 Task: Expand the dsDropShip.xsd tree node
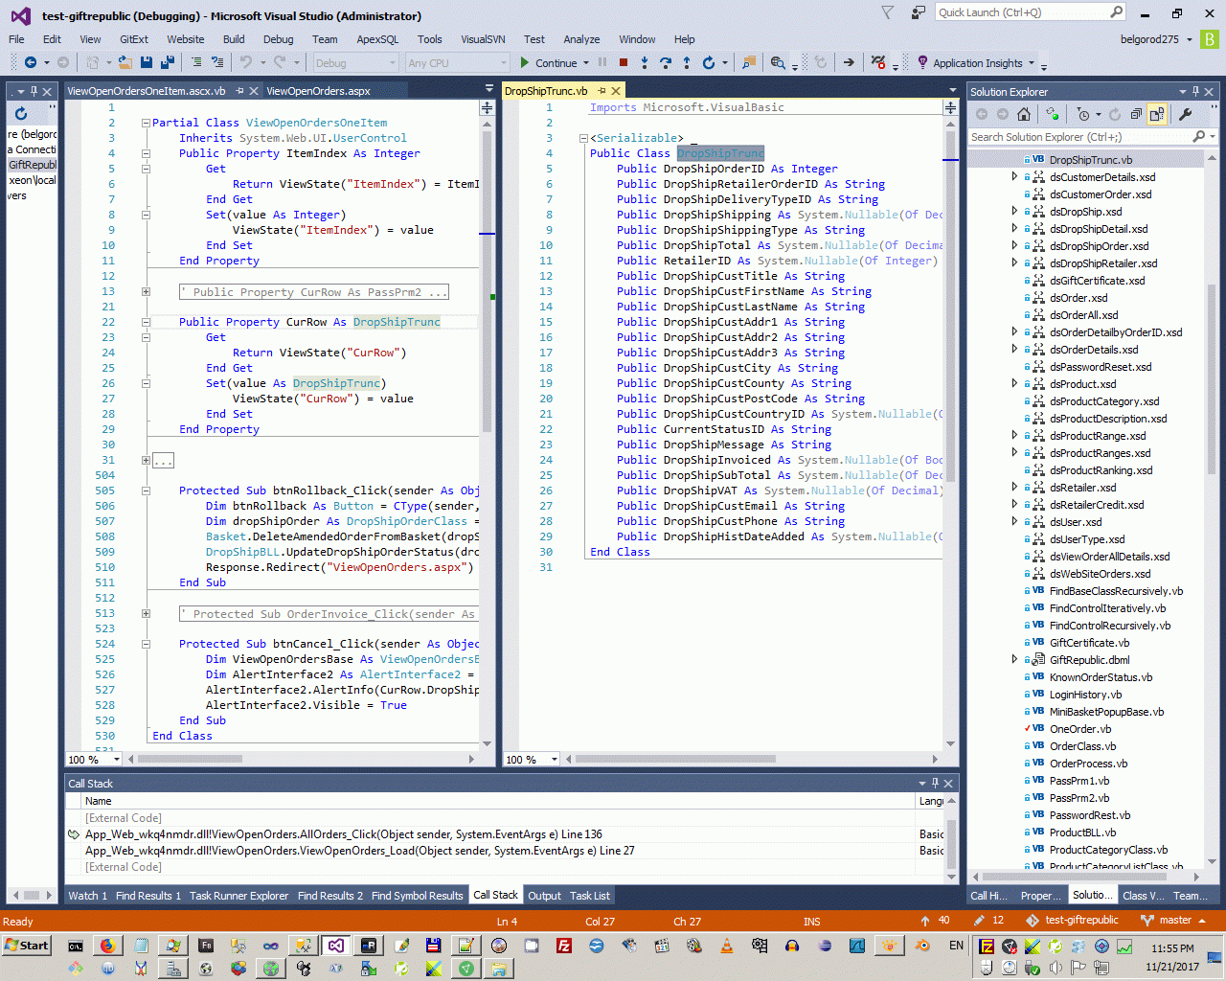tap(1014, 212)
